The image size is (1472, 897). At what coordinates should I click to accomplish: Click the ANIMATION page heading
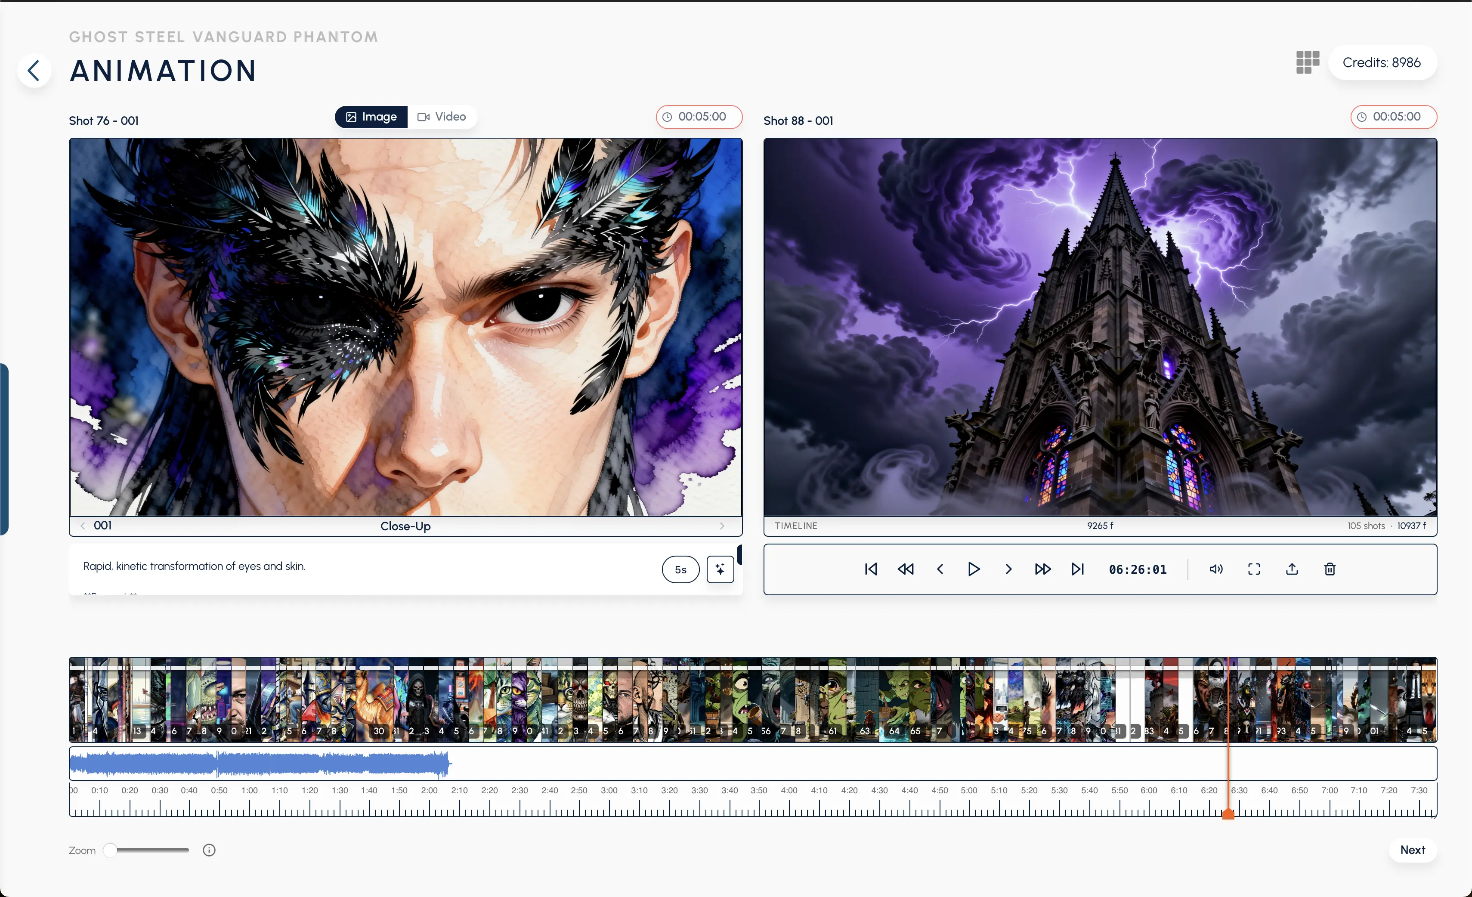(x=163, y=71)
